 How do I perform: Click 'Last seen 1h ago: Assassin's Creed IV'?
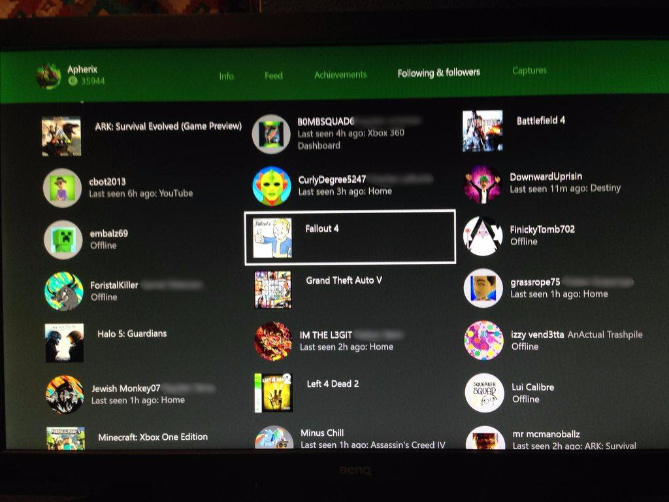pos(373,444)
